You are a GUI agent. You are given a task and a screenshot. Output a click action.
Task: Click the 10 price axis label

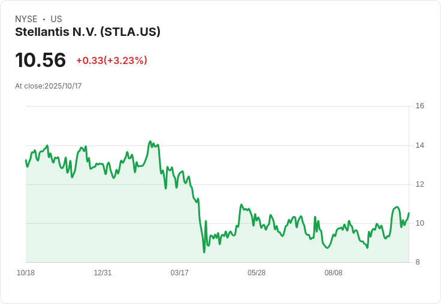[419, 223]
